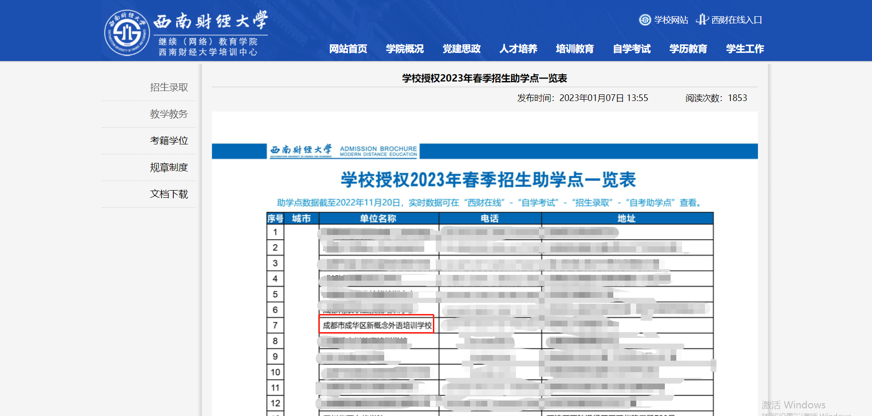
Task: Open the 学历教育 menu
Action: coord(688,49)
